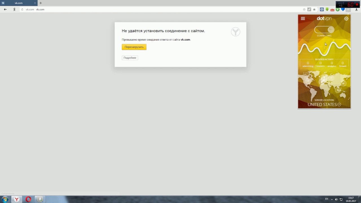Viewport: 361px width, 203px height.
Task: Toggle the DotVPN connection switch
Action: pyautogui.click(x=324, y=30)
